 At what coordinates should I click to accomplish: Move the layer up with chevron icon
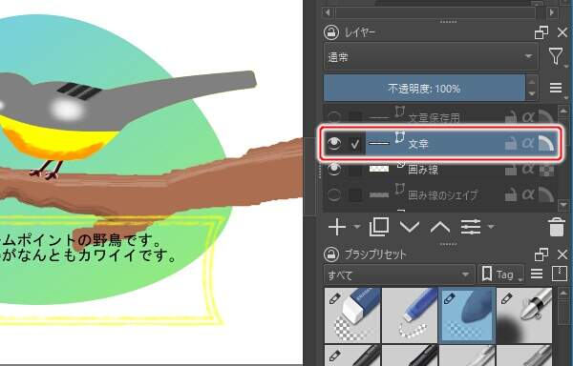pos(440,227)
